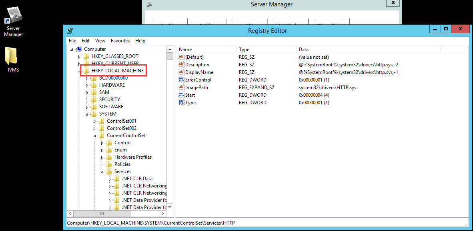Click the SYSTEM key folder icon
The image size is (473, 231).
[x=94, y=114]
